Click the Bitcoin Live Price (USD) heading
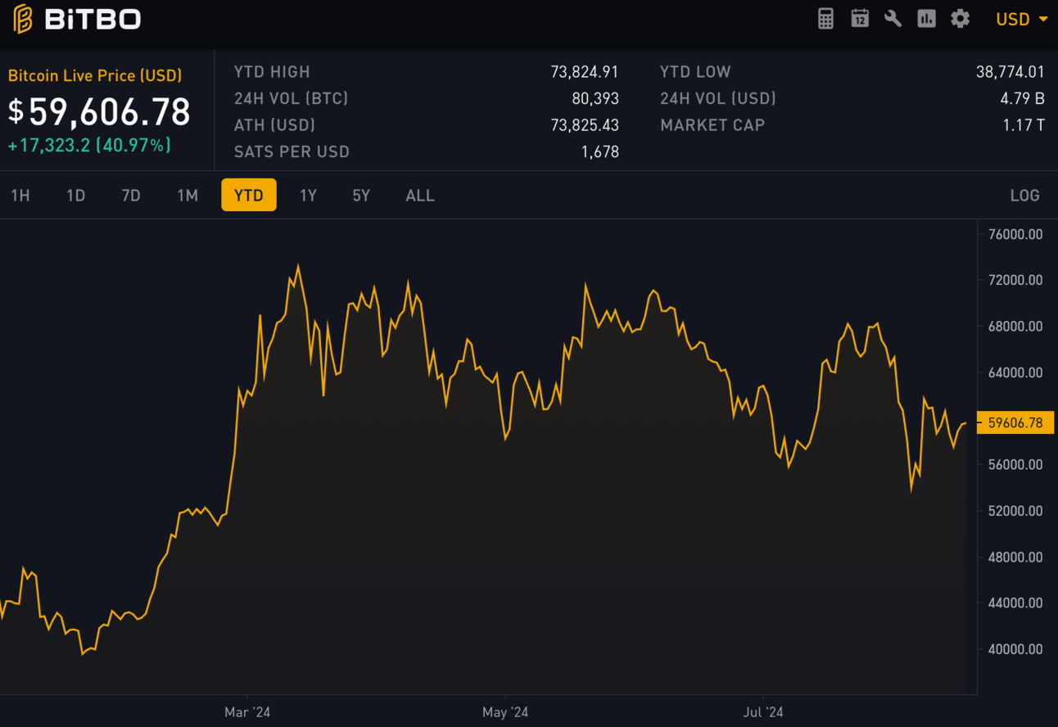Screen dimensions: 1058x727 (x=95, y=75)
